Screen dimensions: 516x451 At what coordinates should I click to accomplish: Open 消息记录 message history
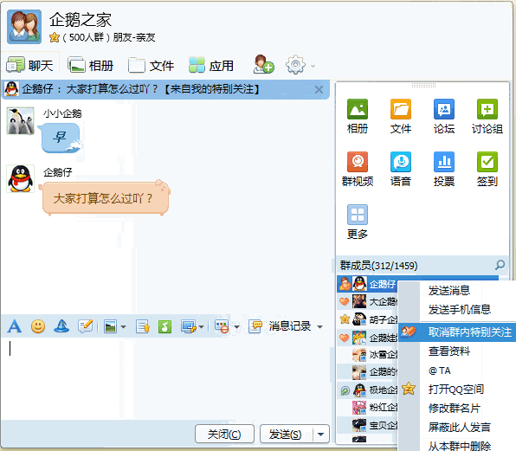(280, 326)
